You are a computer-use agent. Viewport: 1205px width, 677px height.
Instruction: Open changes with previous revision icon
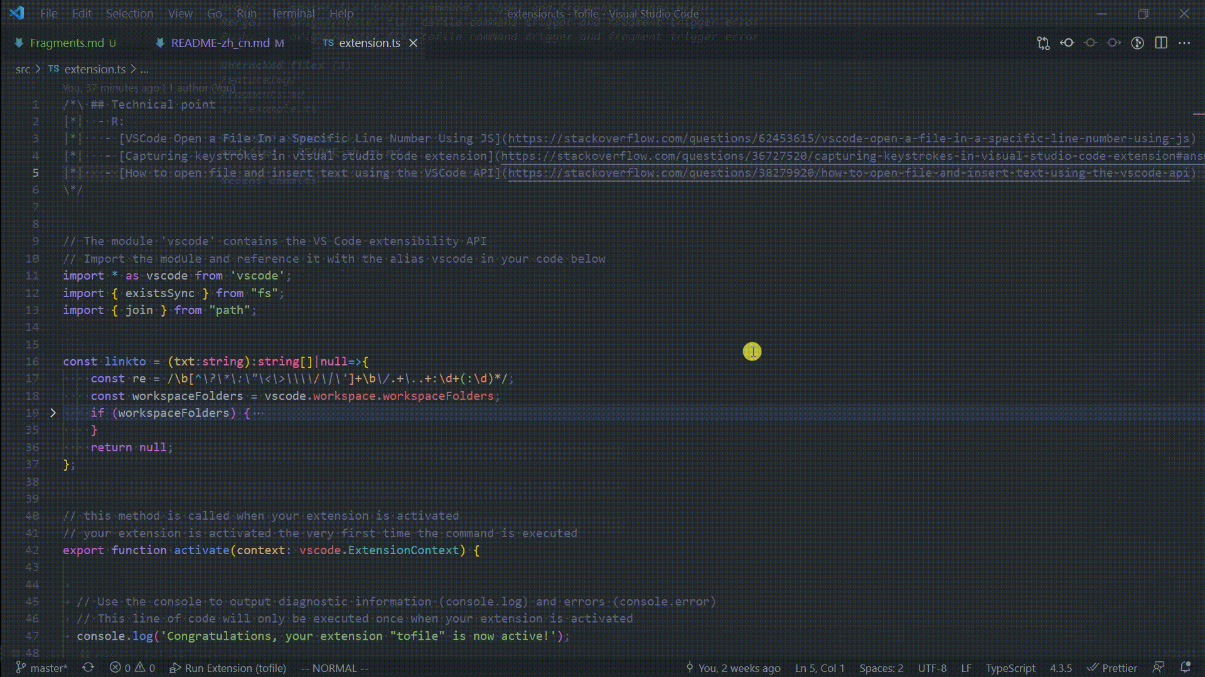pyautogui.click(x=1067, y=43)
